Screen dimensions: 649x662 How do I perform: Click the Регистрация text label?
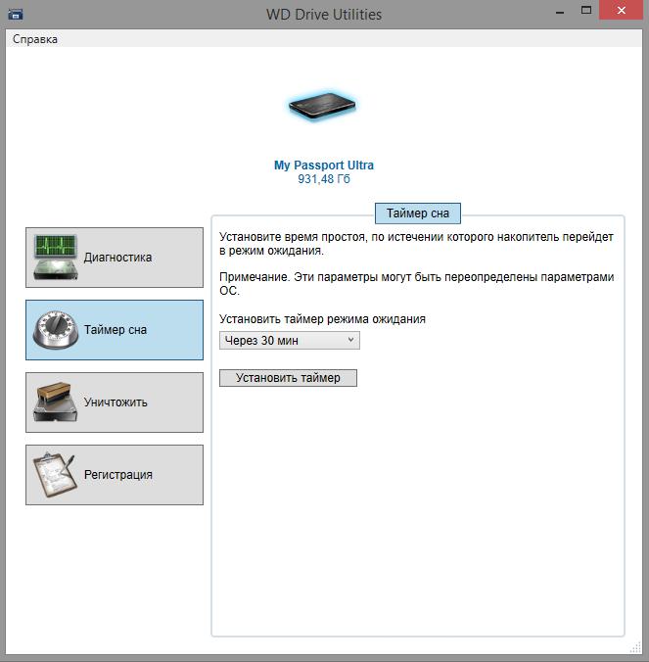tap(118, 475)
